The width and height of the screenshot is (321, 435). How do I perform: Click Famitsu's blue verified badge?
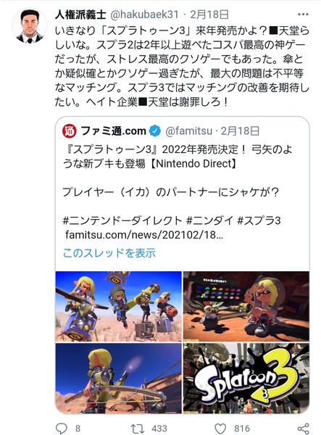click(154, 131)
